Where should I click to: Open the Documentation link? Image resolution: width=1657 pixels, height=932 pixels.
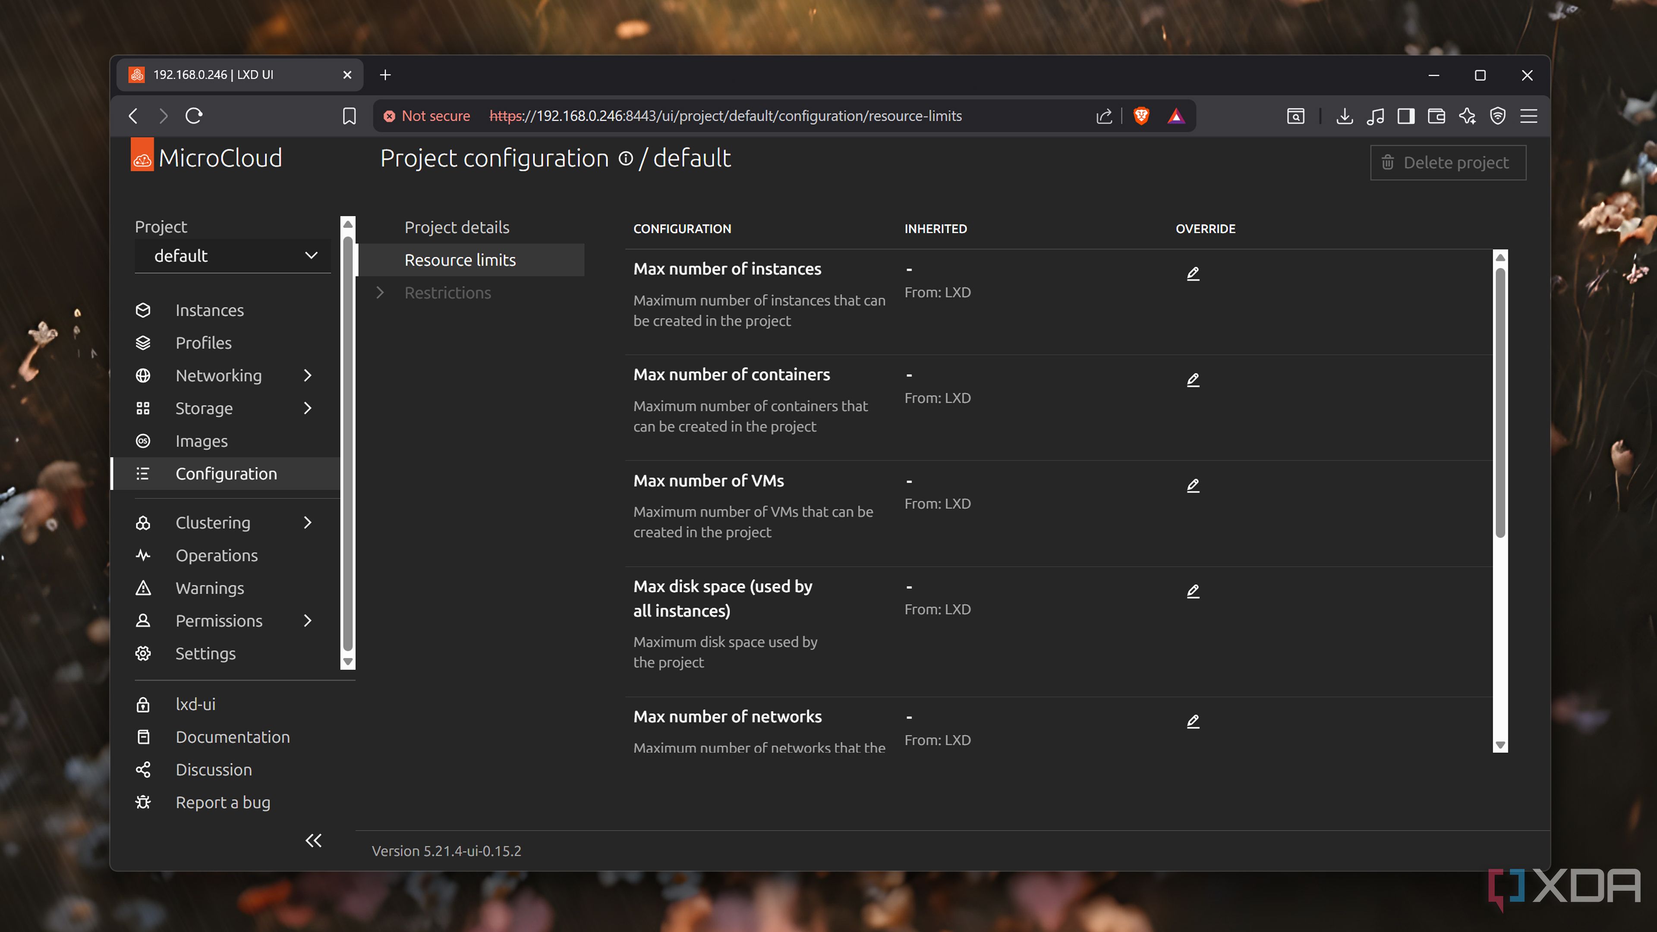click(x=232, y=737)
